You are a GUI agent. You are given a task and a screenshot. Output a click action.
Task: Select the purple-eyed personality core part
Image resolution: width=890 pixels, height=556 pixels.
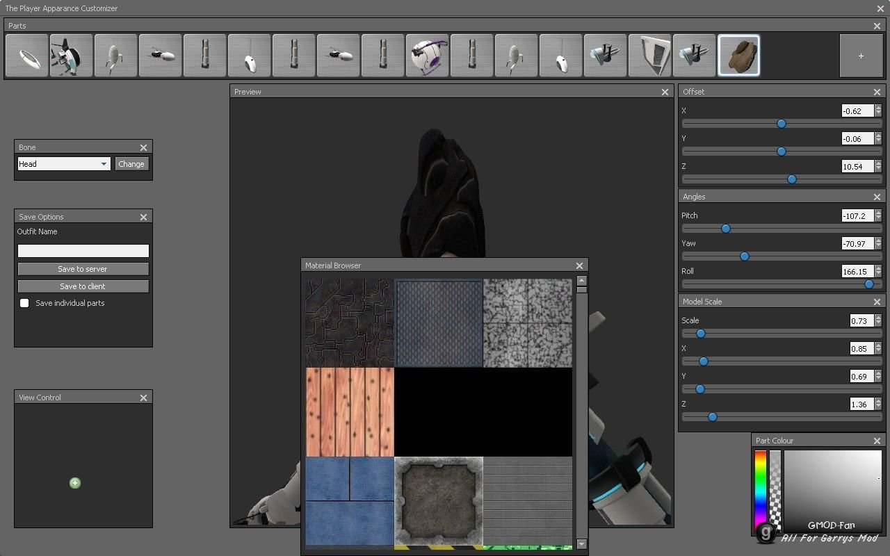point(428,56)
